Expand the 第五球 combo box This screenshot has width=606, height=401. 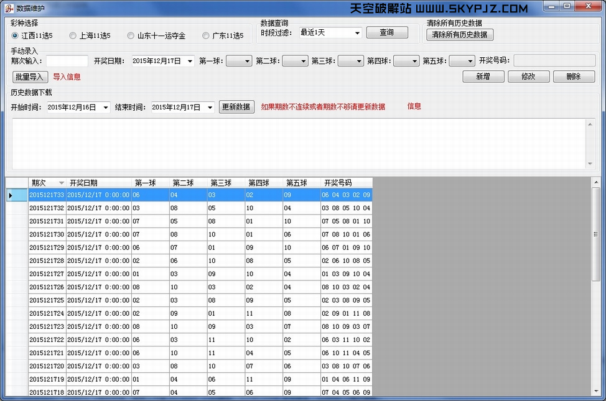pyautogui.click(x=470, y=61)
